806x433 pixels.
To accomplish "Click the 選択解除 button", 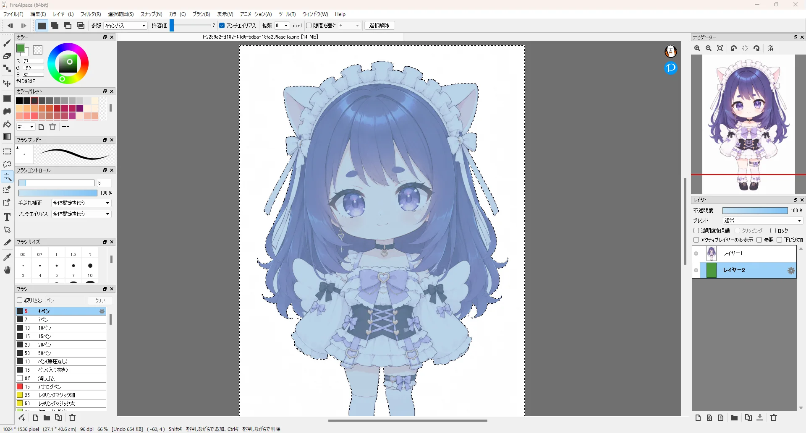I will click(379, 26).
